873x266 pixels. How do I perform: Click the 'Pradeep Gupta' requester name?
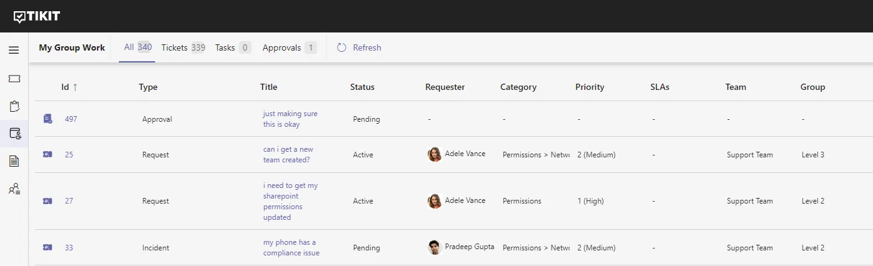click(x=470, y=247)
